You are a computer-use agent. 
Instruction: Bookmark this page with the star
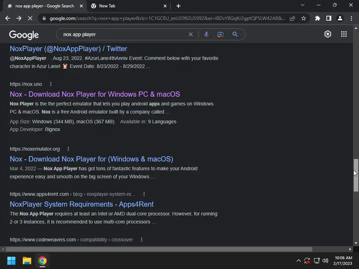click(304, 18)
